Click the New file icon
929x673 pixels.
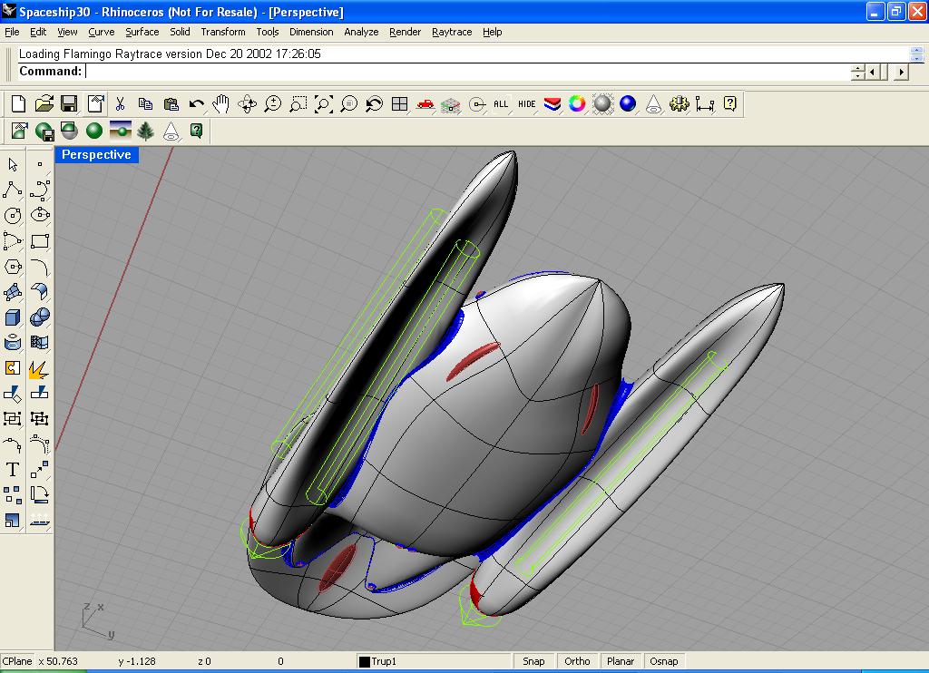(18, 104)
